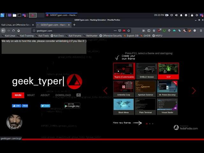Image resolution: width=204 pixels, height=153 pixels.
Task: Launch the terminal emulator from the panel
Action: coord(19,15)
